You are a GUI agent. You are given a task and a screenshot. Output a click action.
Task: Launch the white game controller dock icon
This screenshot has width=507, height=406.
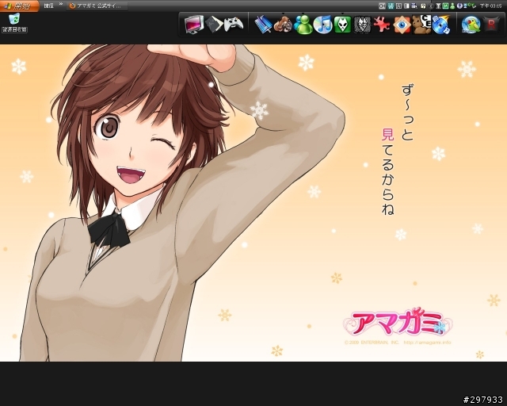[234, 25]
